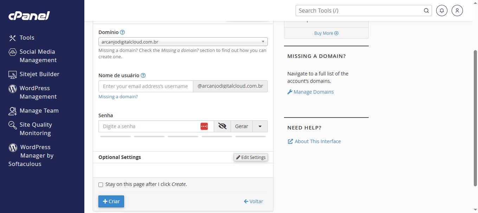Click the Domínio help question icon
Image resolution: width=478 pixels, height=213 pixels.
tap(122, 32)
